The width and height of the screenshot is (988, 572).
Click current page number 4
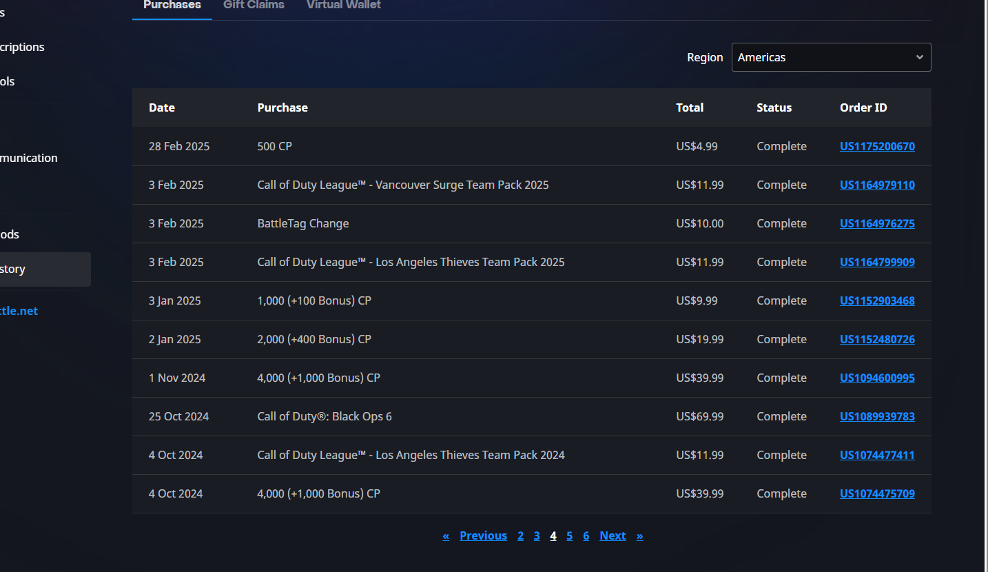(x=553, y=535)
